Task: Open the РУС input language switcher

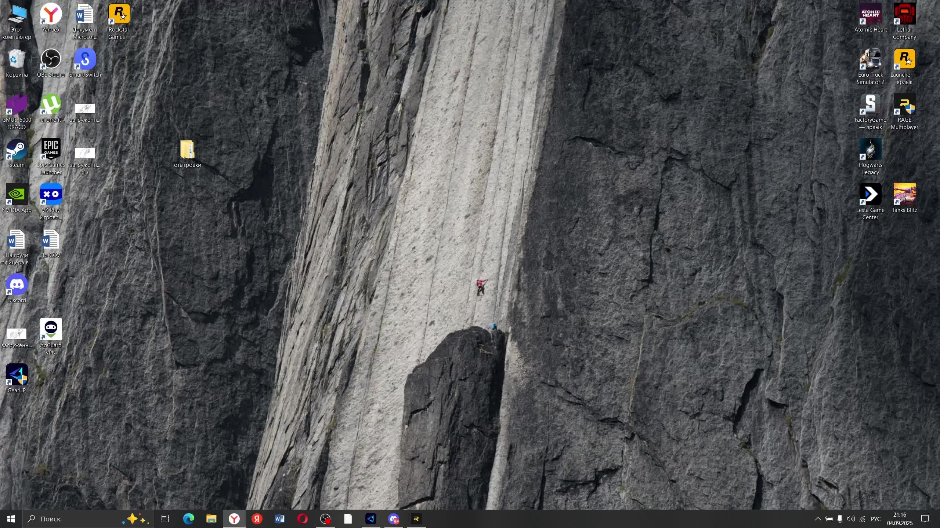Action: 875,519
